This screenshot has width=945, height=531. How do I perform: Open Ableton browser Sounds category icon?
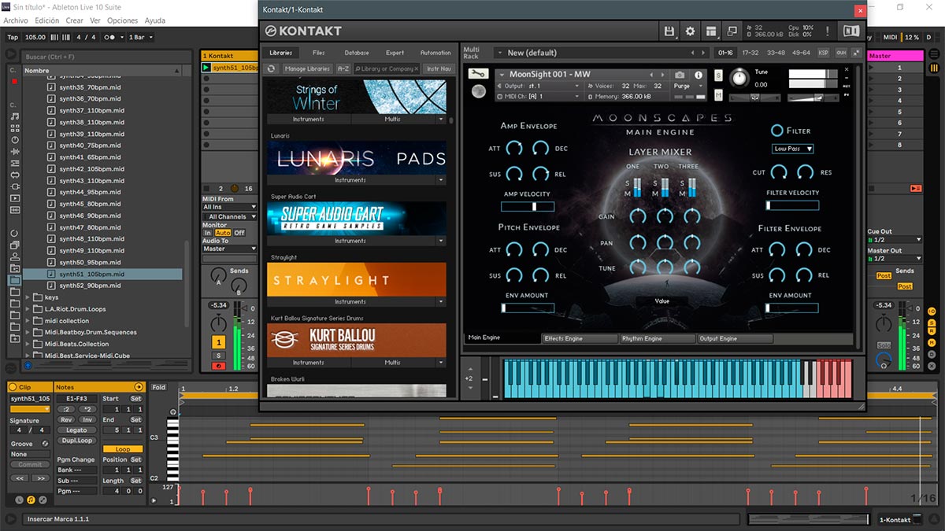[x=15, y=116]
